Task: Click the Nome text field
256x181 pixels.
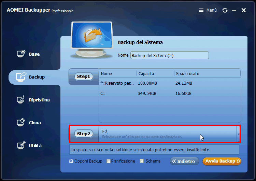Action: [169, 55]
